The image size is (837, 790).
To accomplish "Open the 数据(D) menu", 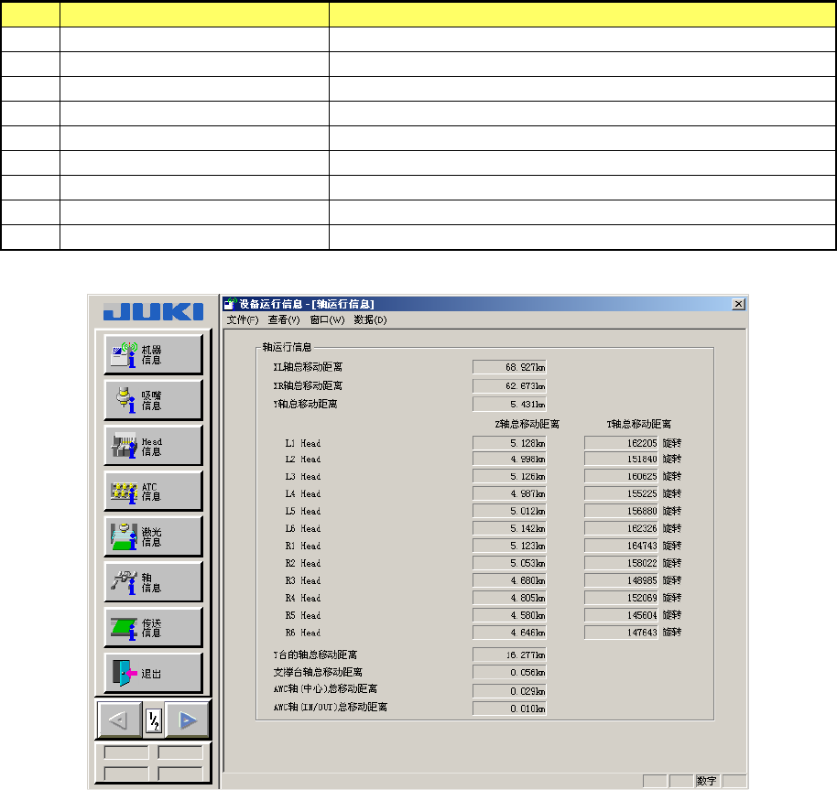I will [x=370, y=320].
